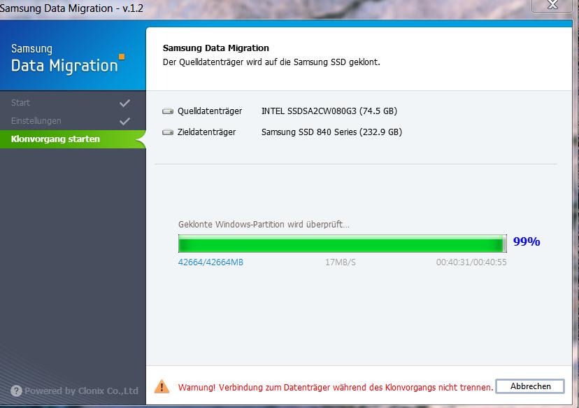
Task: Click INTEL SSDSA2CW080G3 (74.5 GB) source text
Action: pos(329,111)
